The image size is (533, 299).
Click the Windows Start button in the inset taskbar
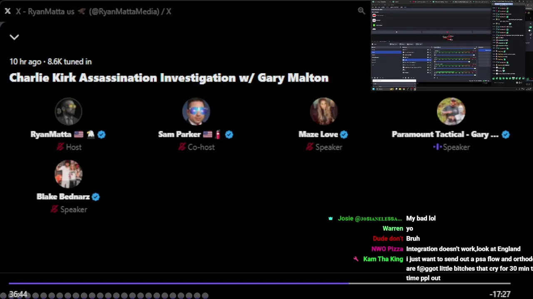point(374,89)
